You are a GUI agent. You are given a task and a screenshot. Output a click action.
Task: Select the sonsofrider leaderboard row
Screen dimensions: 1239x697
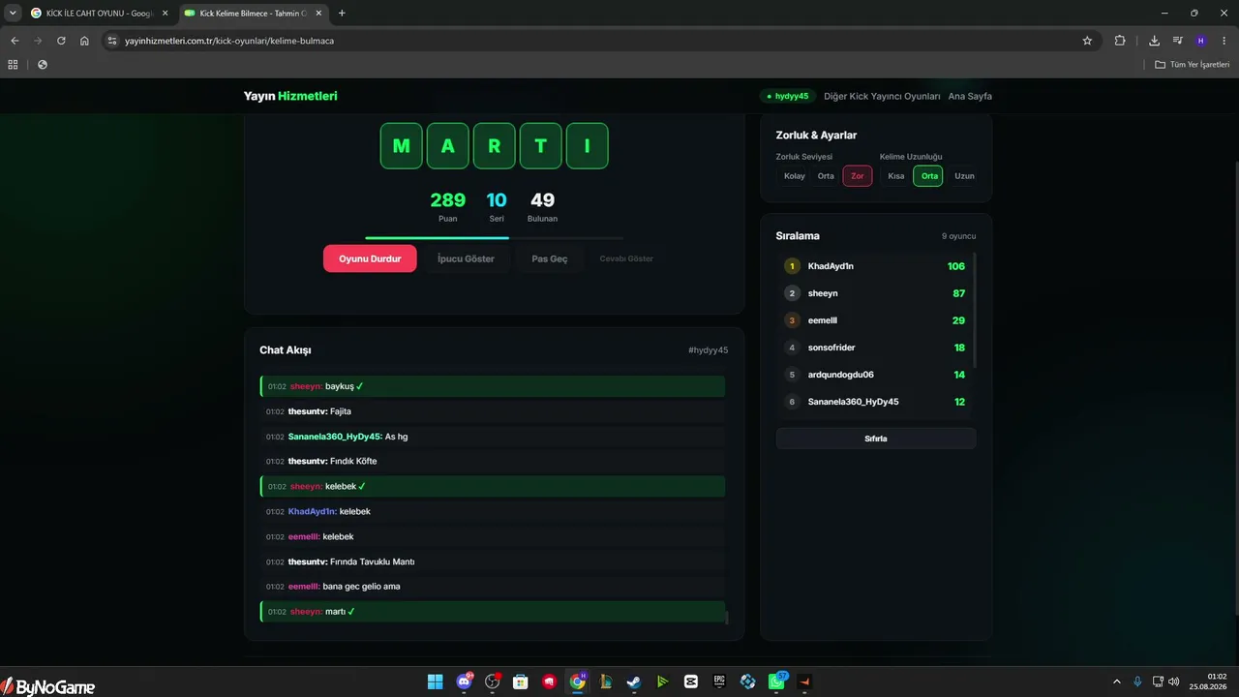pos(876,348)
